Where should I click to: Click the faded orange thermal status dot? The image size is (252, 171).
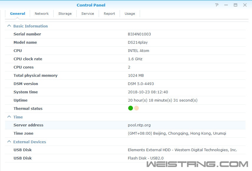point(136,108)
